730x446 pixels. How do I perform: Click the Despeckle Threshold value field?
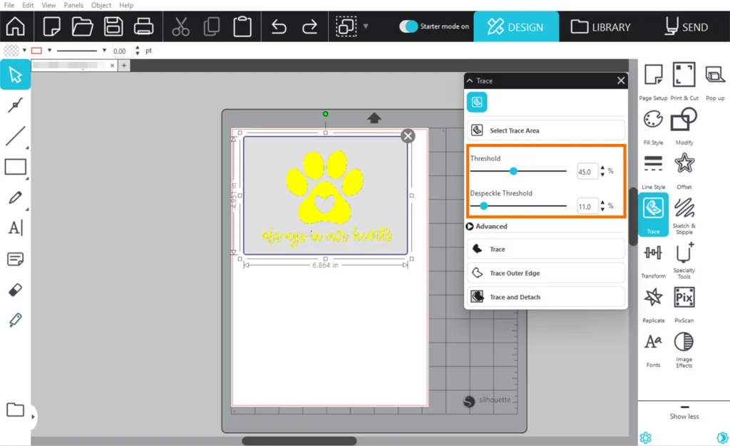pos(587,207)
